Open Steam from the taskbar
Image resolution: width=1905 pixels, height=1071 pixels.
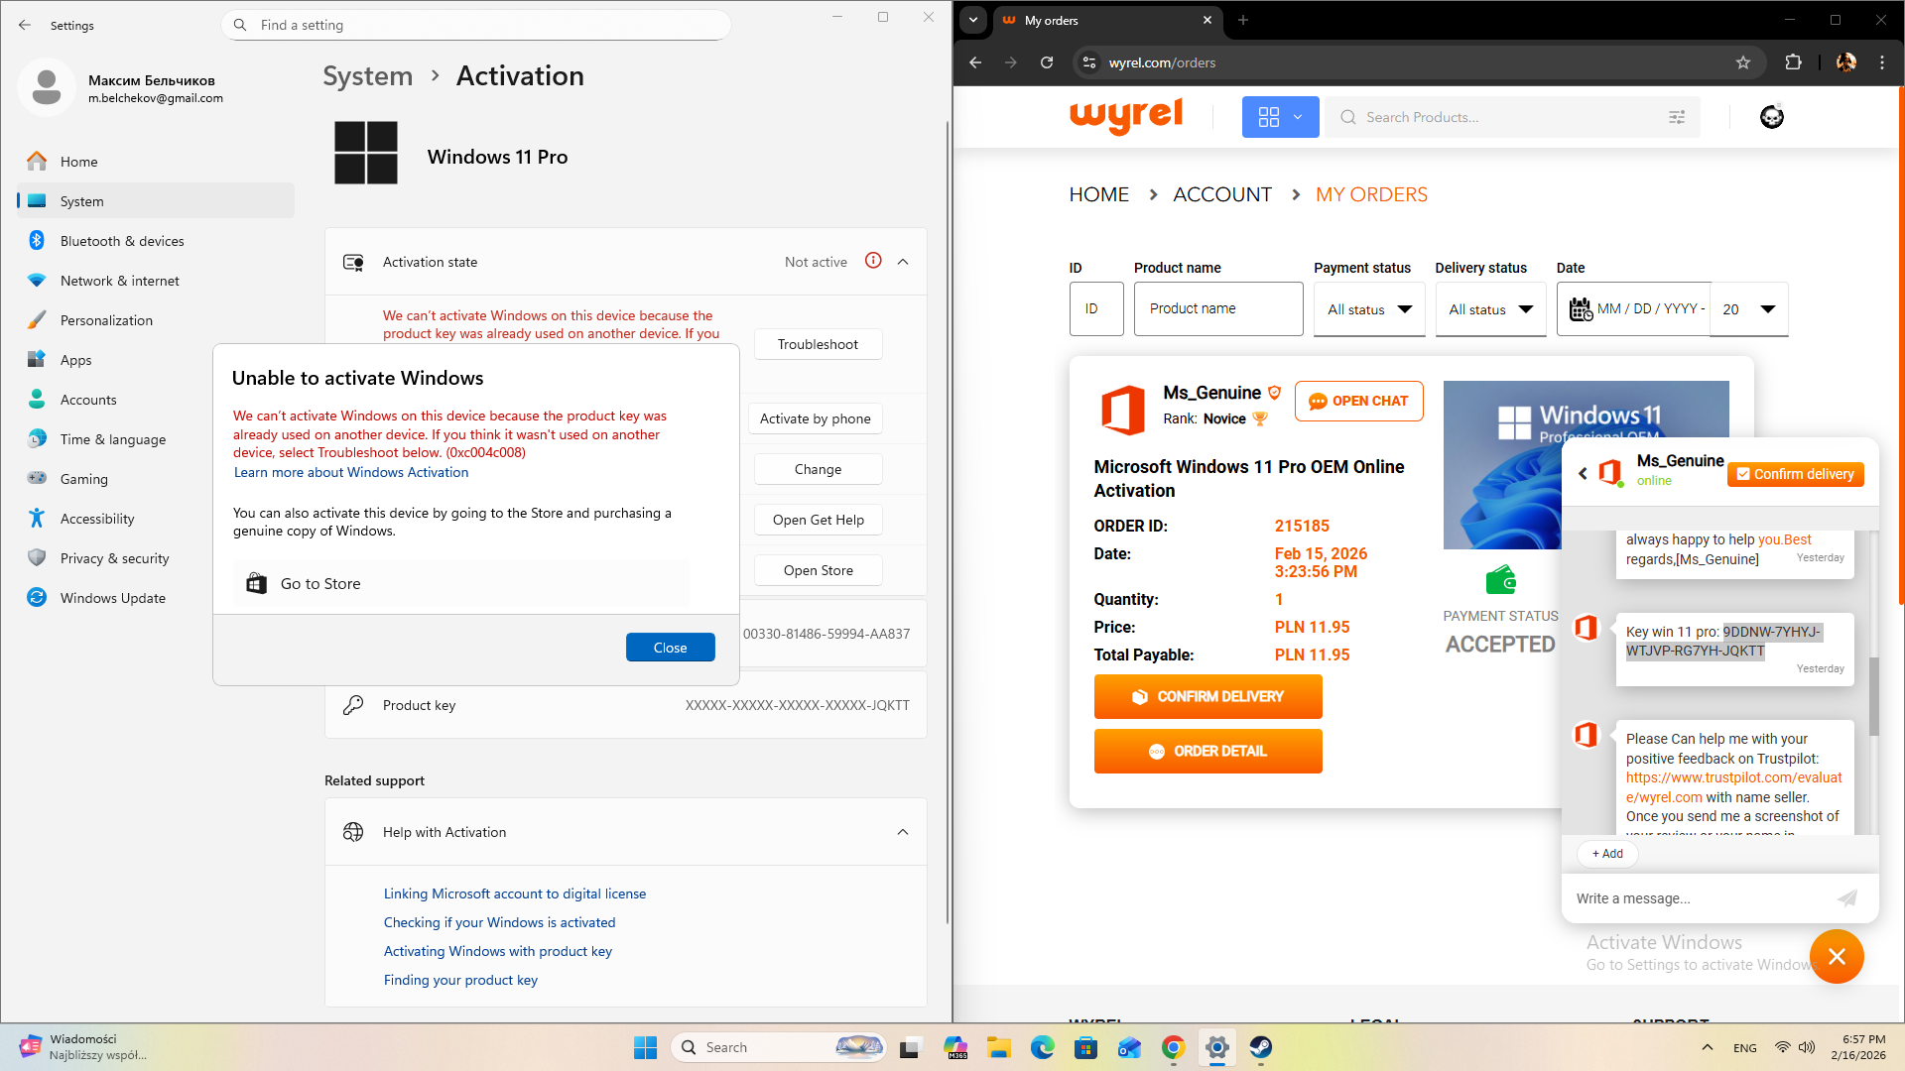click(x=1260, y=1047)
